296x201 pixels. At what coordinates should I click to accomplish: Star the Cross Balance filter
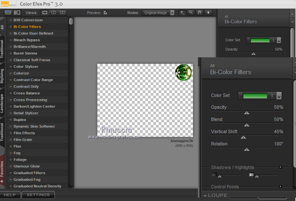[x=11, y=93]
